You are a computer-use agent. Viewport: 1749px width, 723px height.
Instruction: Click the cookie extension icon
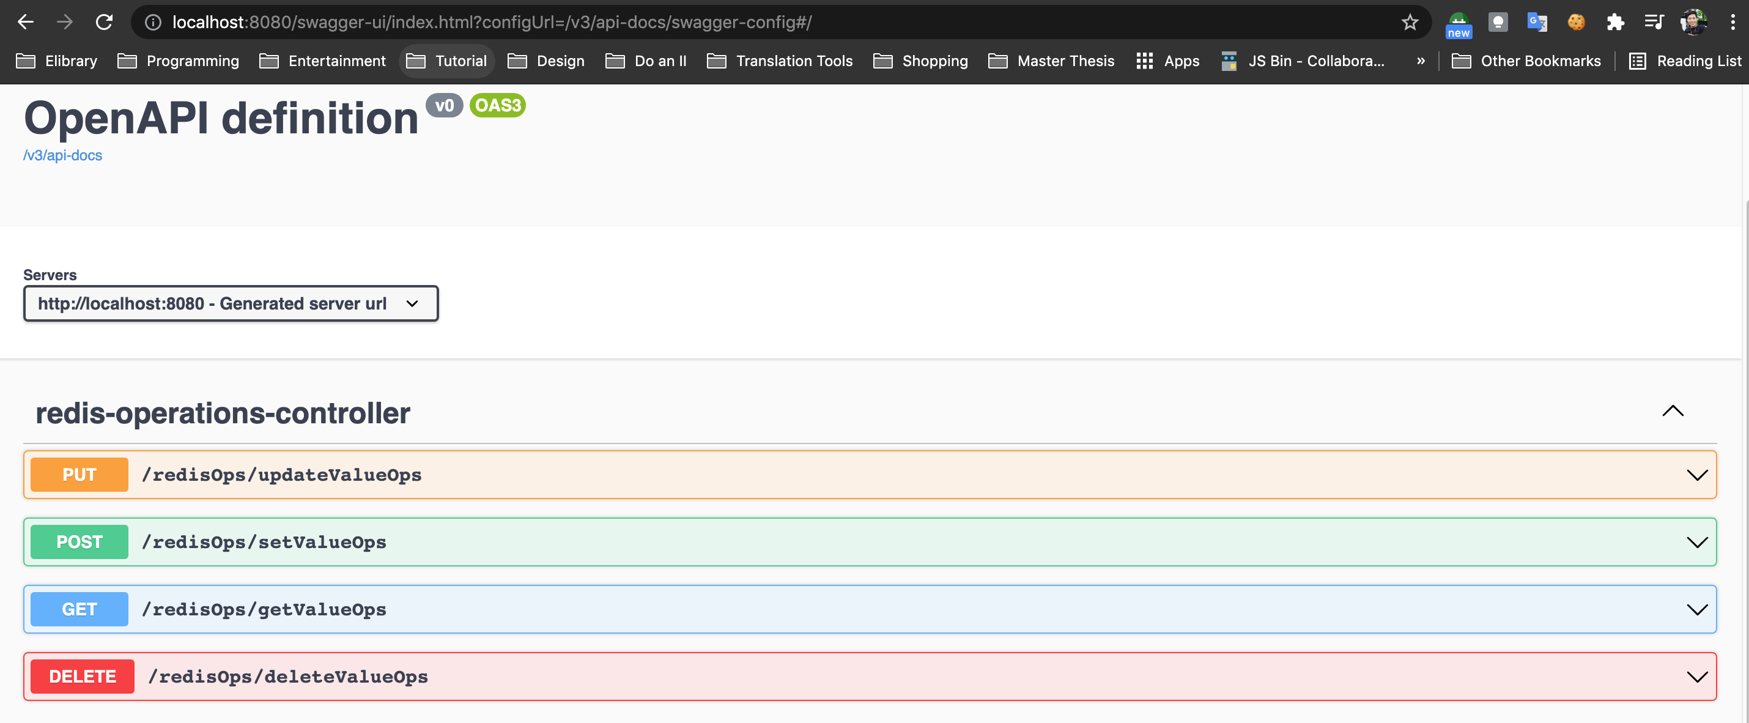click(x=1576, y=23)
